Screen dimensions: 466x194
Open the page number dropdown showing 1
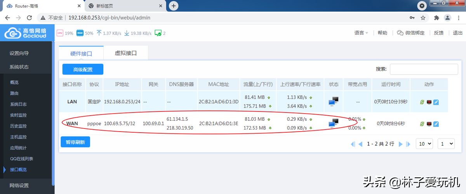(446, 144)
